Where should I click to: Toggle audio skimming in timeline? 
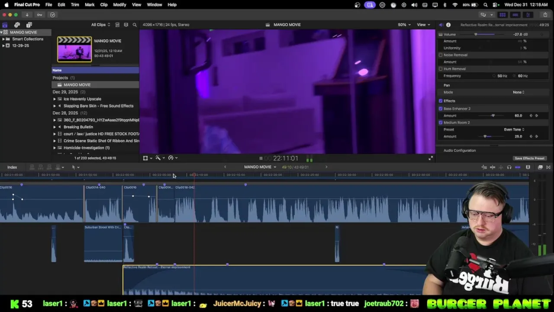[x=501, y=167]
